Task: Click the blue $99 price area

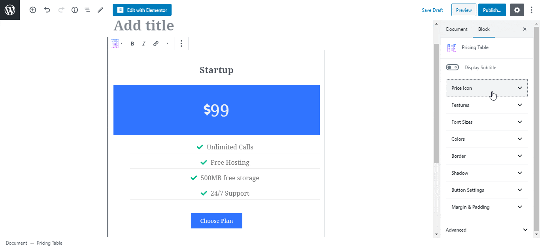Action: tap(217, 110)
